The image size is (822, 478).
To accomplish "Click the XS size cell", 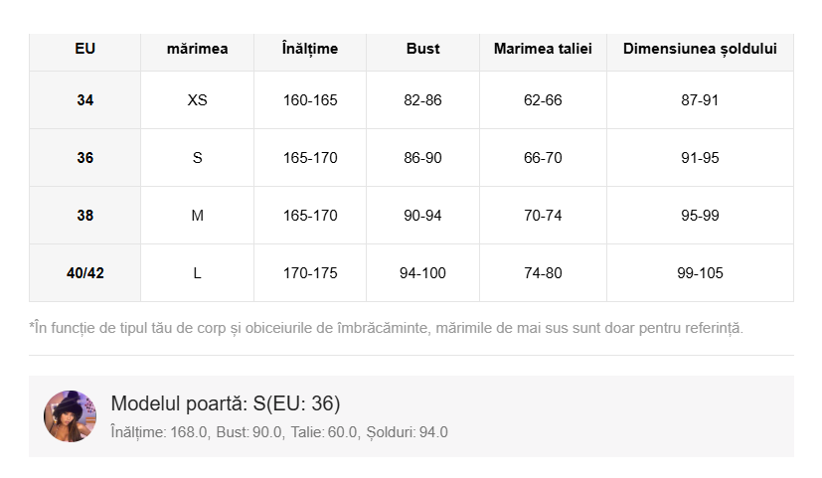I will click(197, 100).
